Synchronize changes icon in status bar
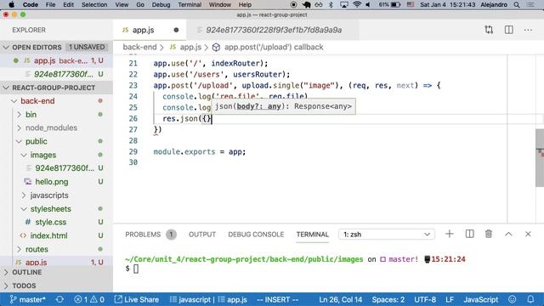 [59, 299]
